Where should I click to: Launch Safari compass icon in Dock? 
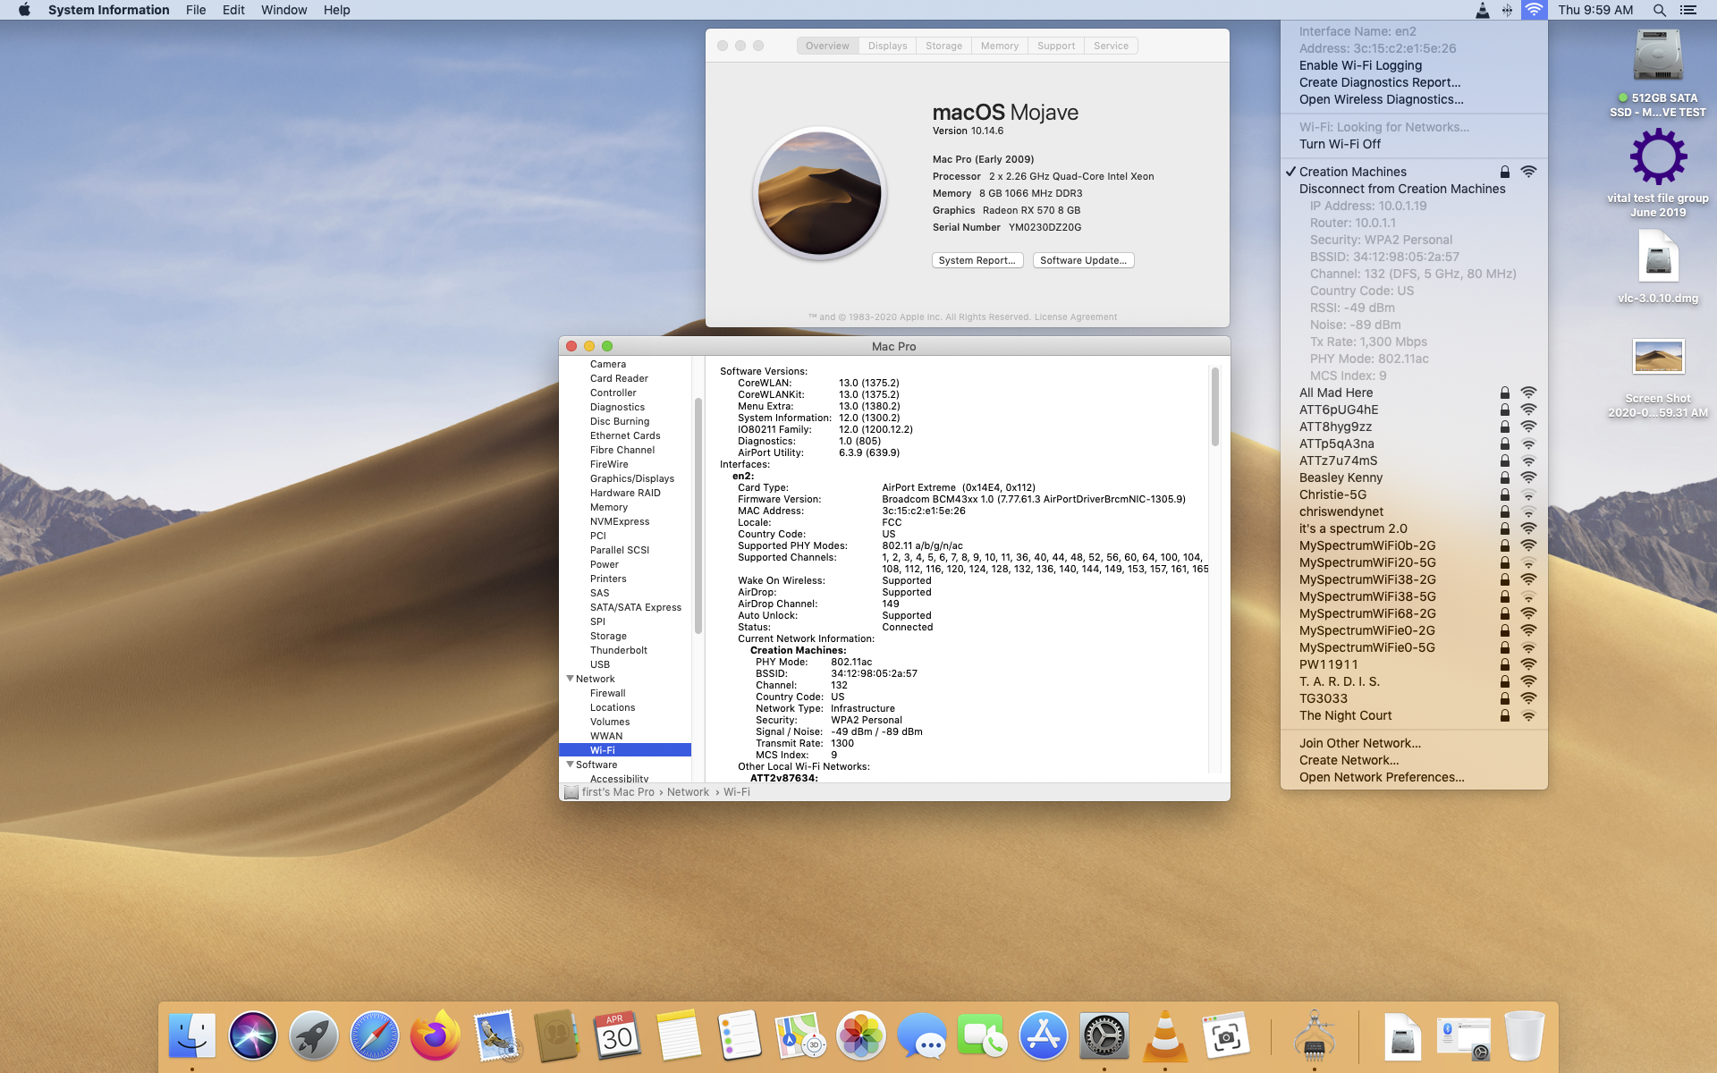tap(374, 1036)
